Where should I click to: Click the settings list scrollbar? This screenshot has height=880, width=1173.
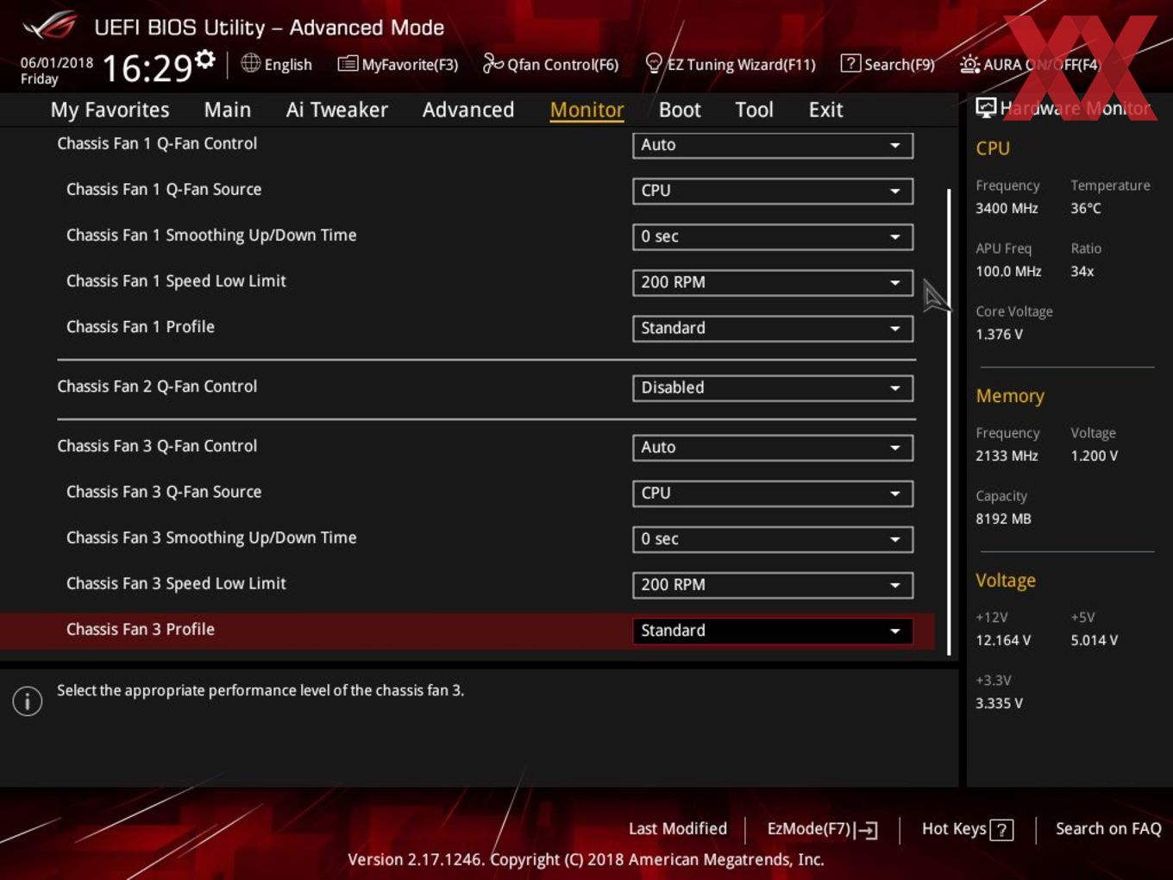949,421
